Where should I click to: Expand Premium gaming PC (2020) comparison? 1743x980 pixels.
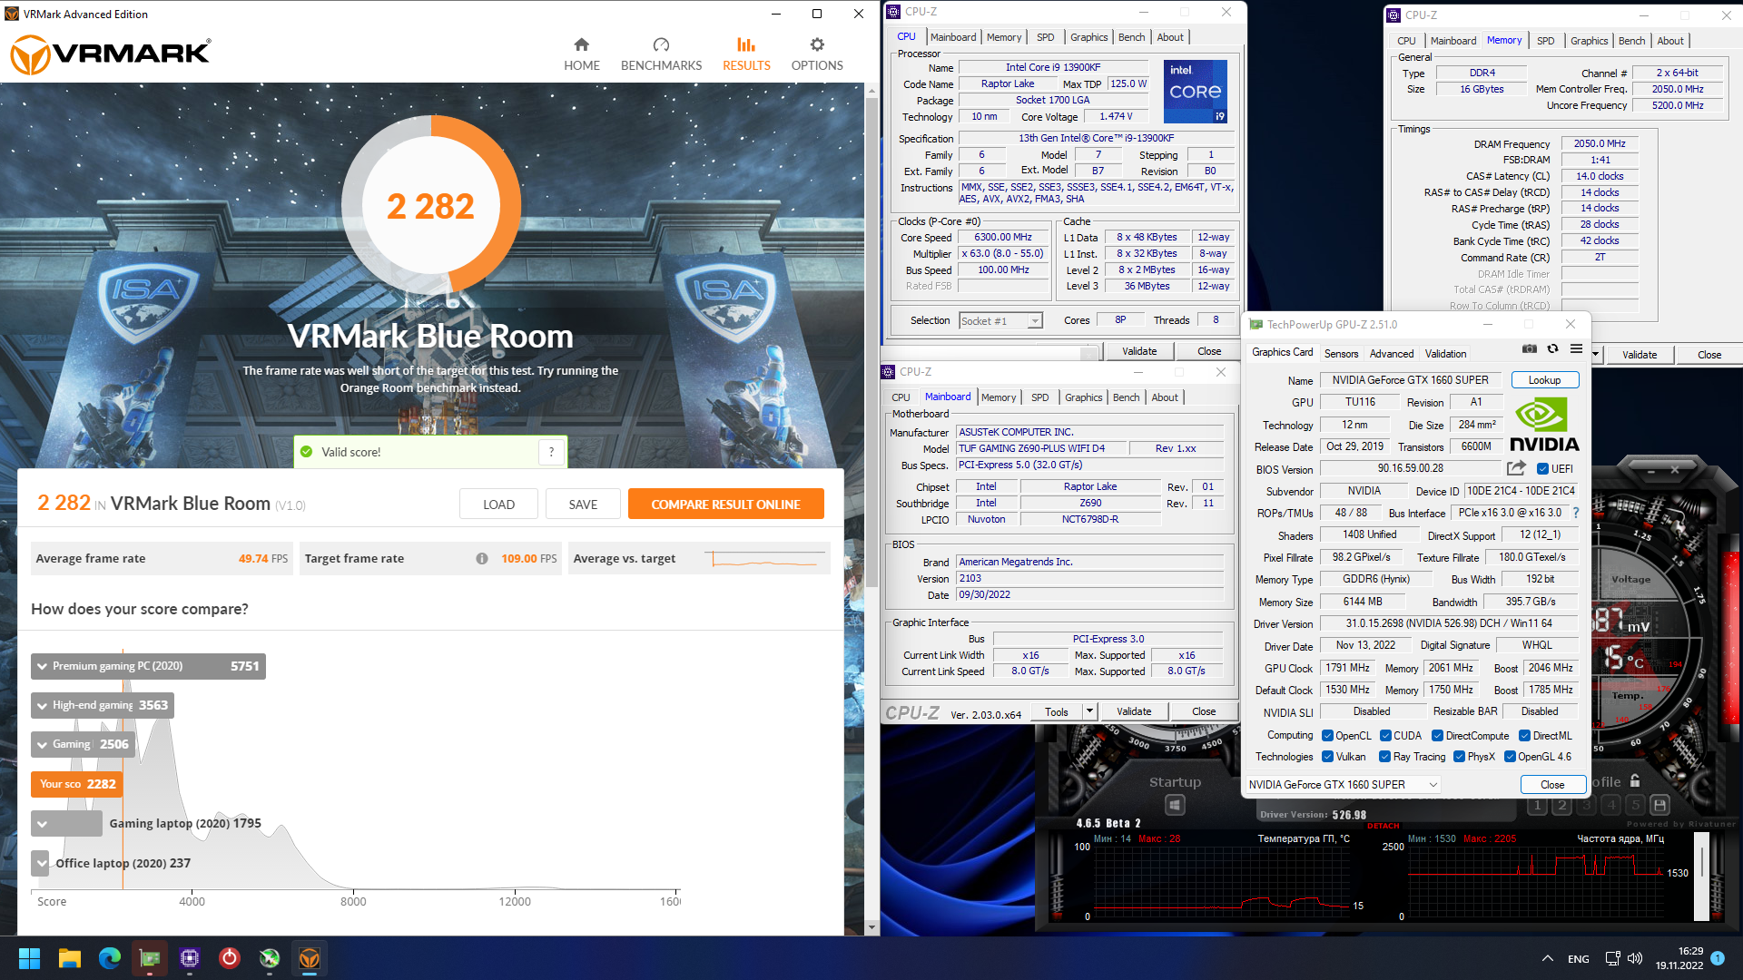click(x=148, y=666)
